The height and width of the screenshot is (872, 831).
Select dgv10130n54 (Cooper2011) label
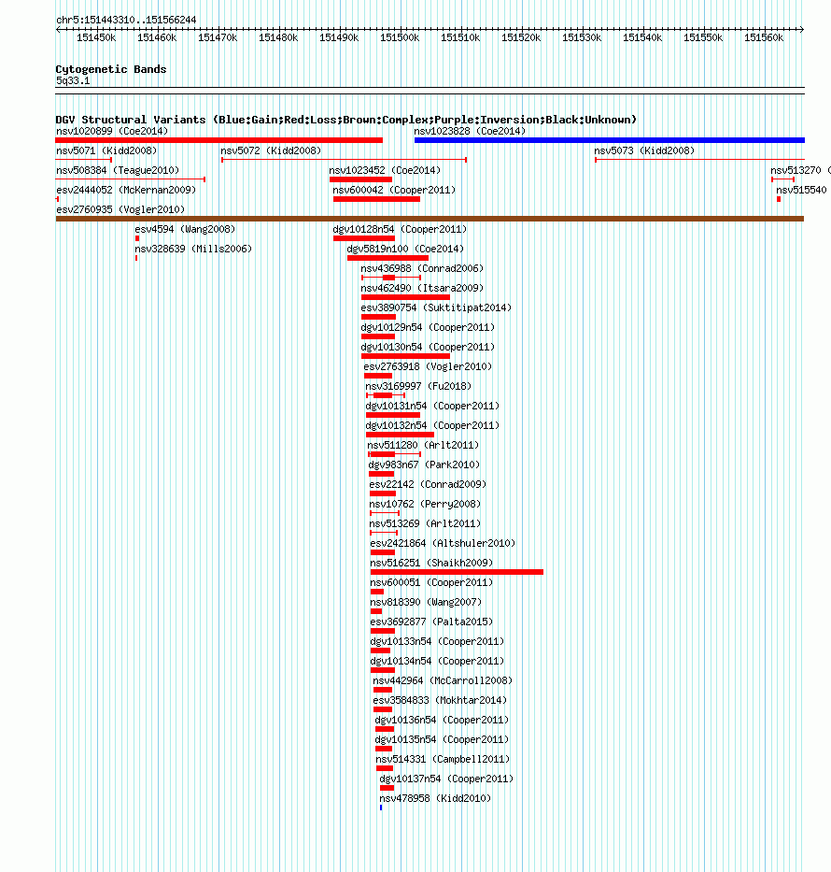[428, 347]
